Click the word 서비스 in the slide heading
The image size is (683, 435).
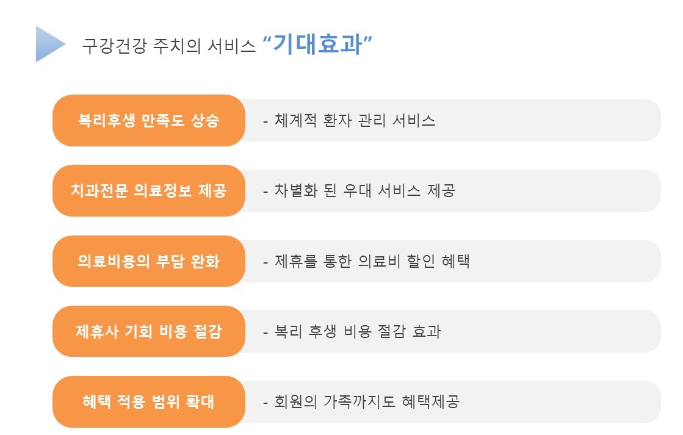231,46
